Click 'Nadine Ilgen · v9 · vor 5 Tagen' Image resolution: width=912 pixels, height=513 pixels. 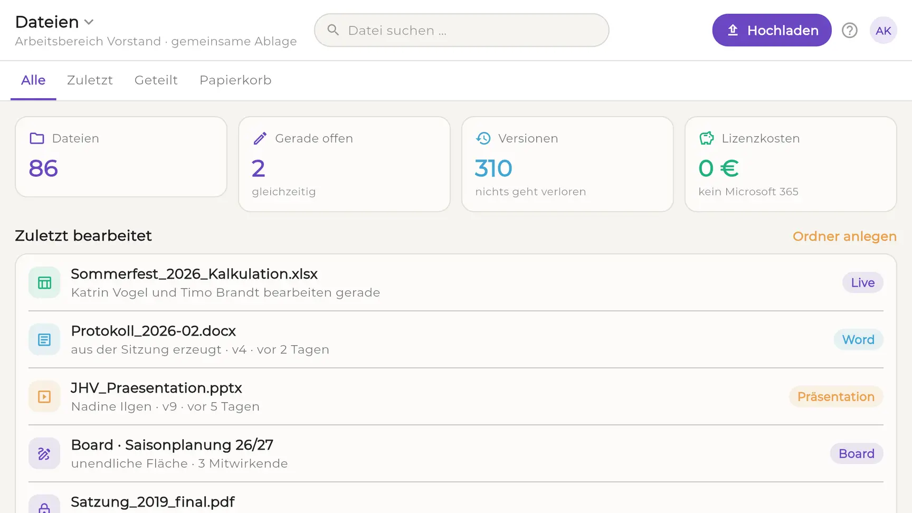pos(165,407)
